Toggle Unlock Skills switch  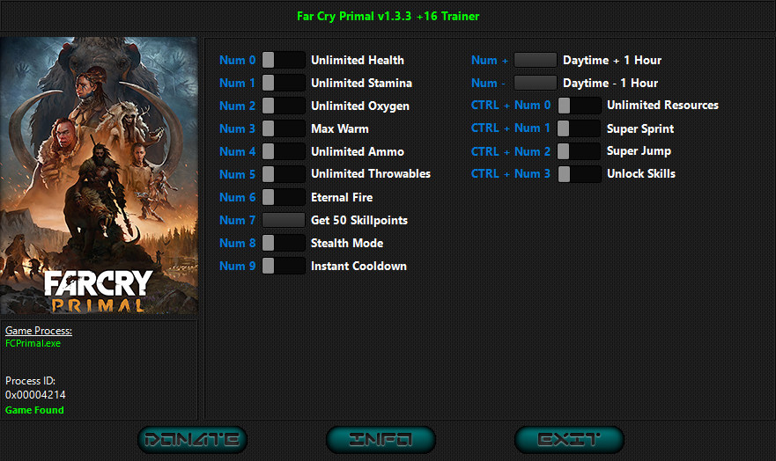pyautogui.click(x=580, y=174)
